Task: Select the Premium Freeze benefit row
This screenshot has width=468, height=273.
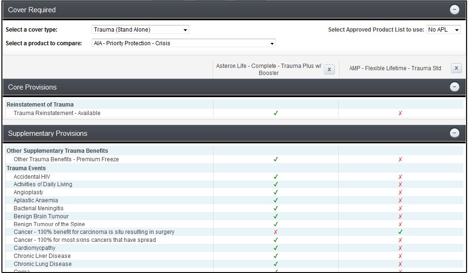Action: tap(234, 159)
